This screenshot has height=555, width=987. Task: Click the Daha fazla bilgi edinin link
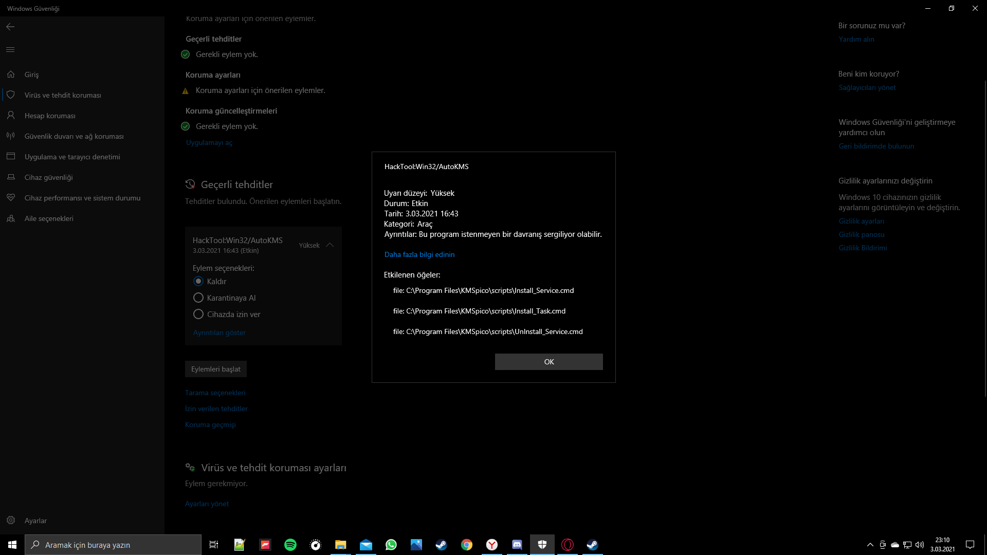419,254
